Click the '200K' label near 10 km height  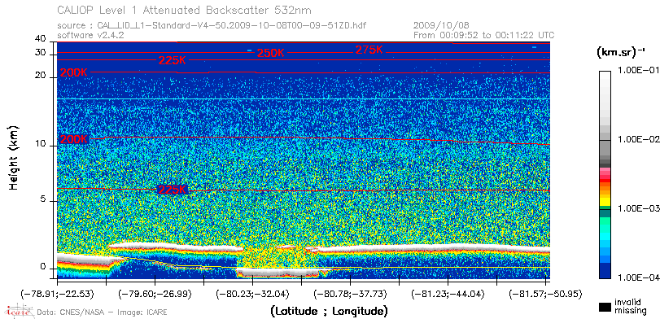point(74,139)
